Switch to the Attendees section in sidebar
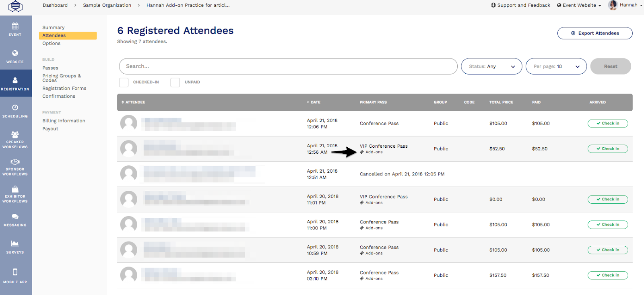 pyautogui.click(x=54, y=35)
